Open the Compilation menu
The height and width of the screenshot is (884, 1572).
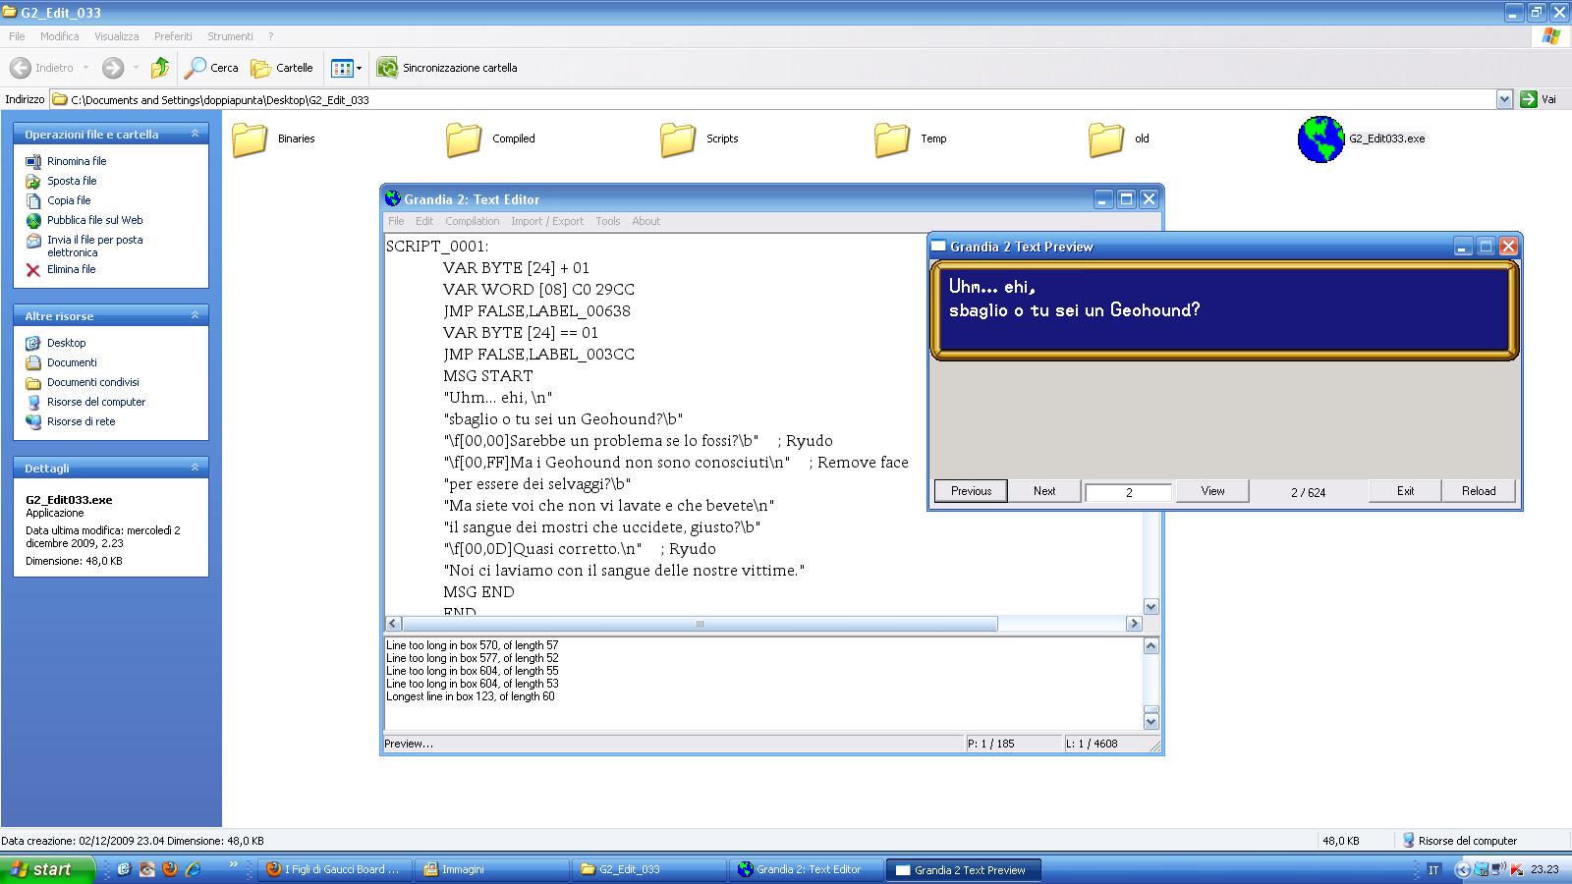point(473,221)
